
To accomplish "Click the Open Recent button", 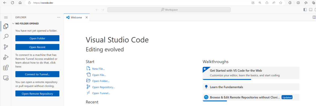I will 37,47.
